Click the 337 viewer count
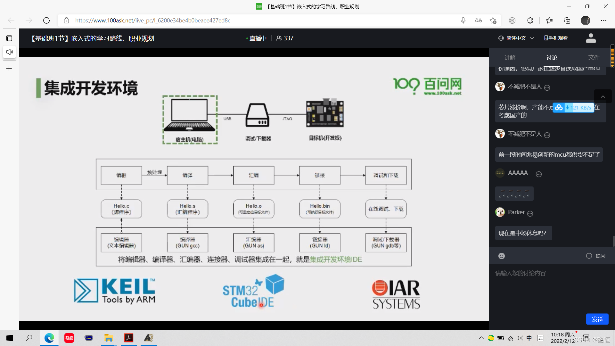Image resolution: width=615 pixels, height=346 pixels. click(285, 38)
